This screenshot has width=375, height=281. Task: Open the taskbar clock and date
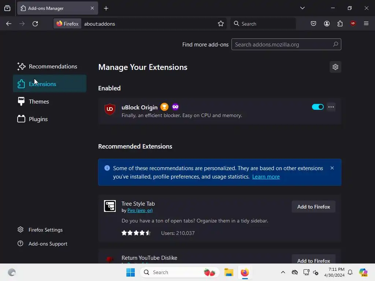(334, 272)
